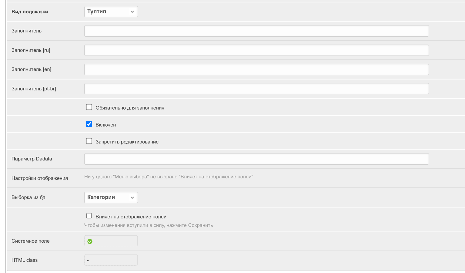Click the HTML class value box
465x273 pixels.
(111, 260)
